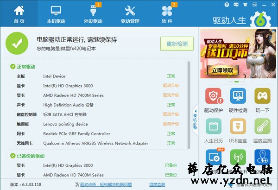This screenshot has height=190, width=278.
Task: Open the blue disc install icon marked NEW
Action: pyautogui.click(x=214, y=157)
